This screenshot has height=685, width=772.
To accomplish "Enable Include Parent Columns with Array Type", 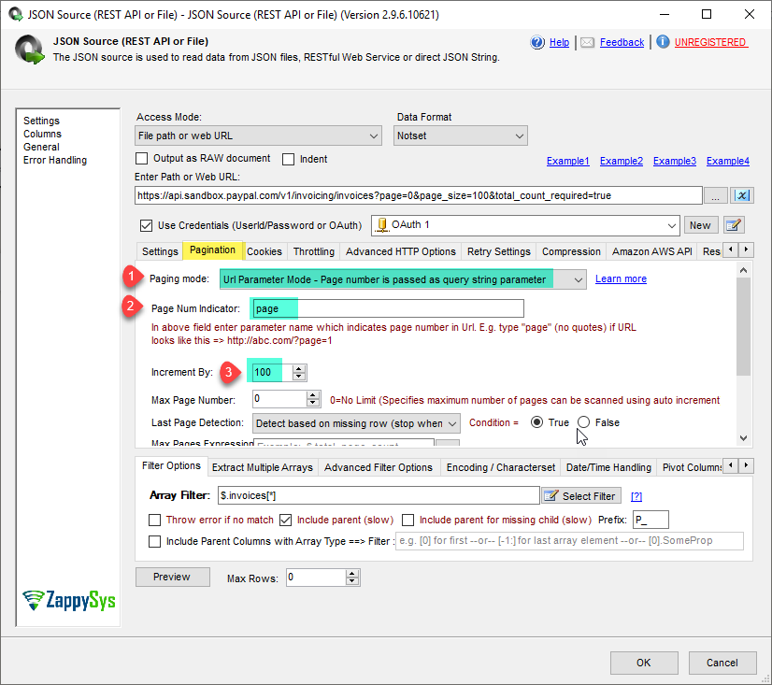I will [x=154, y=541].
